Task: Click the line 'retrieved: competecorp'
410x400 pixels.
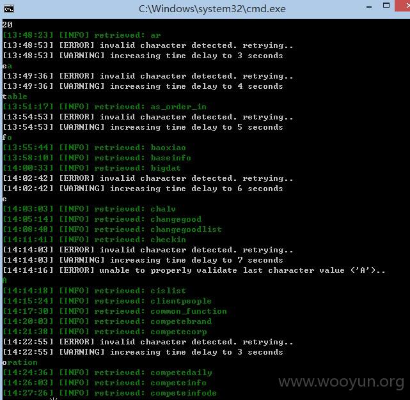Action: pyautogui.click(x=105, y=332)
